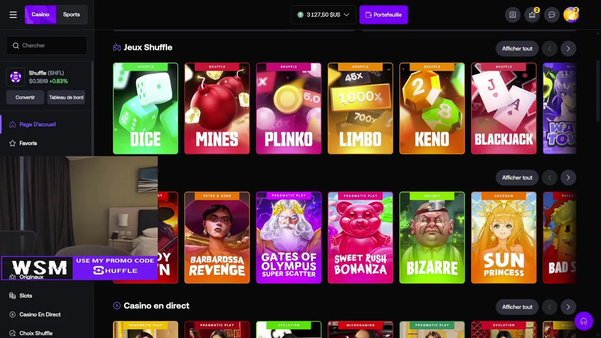Open the Tableau de bord button
This screenshot has width=601, height=338.
(66, 97)
